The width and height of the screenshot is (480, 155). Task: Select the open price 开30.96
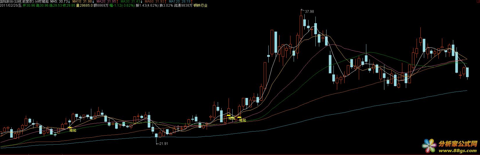tap(29, 6)
